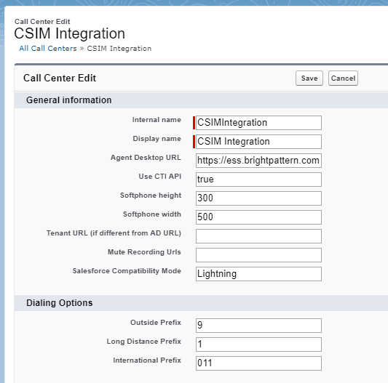Click the Save button

coord(309,78)
